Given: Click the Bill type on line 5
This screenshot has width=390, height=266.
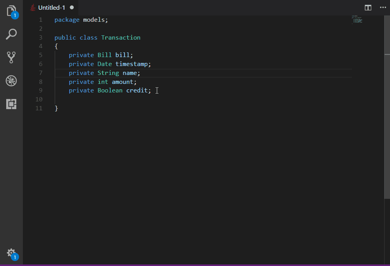Looking at the screenshot, I should (104, 55).
